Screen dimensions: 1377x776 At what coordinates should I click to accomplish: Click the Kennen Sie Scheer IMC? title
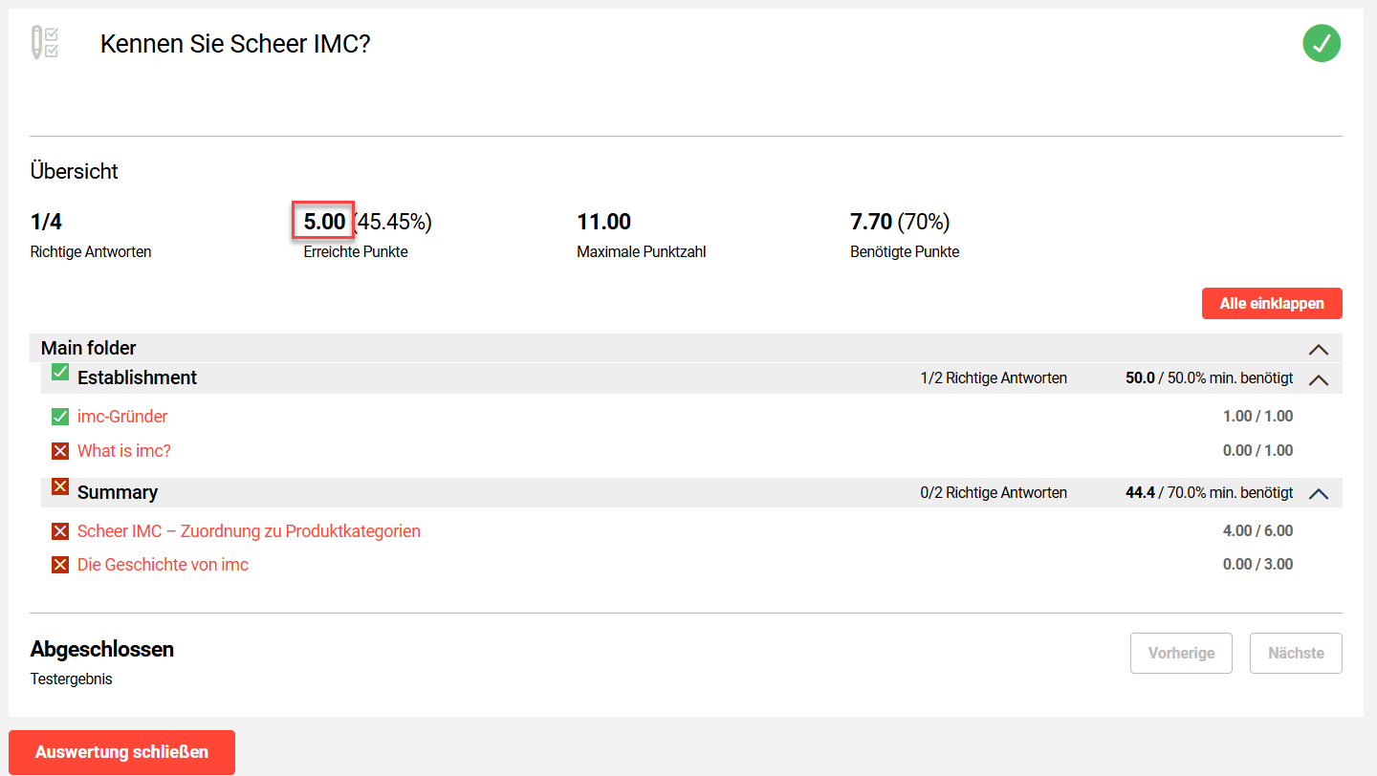(235, 44)
